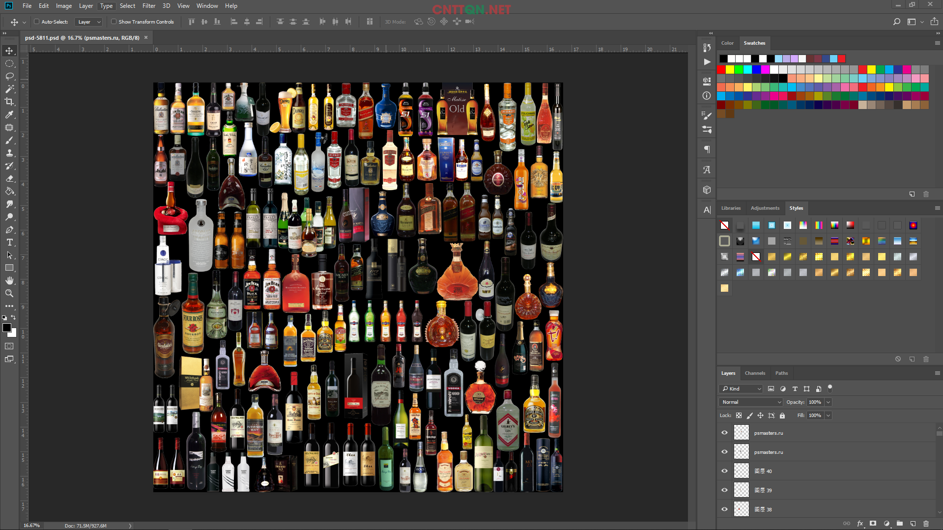Hide the layer numbered 40
Screen dimensions: 943x530
pos(724,471)
